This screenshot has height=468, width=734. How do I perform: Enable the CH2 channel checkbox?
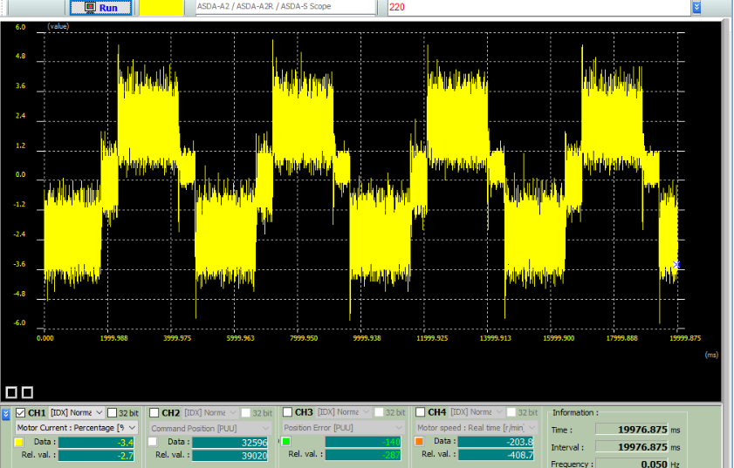[154, 412]
